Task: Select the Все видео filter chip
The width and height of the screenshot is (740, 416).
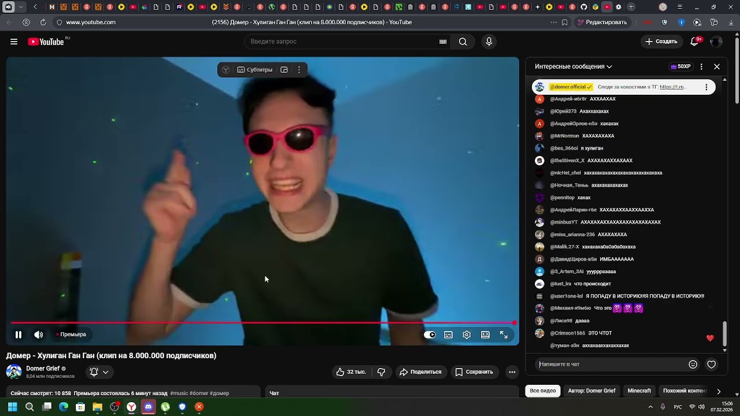Action: pos(543,391)
